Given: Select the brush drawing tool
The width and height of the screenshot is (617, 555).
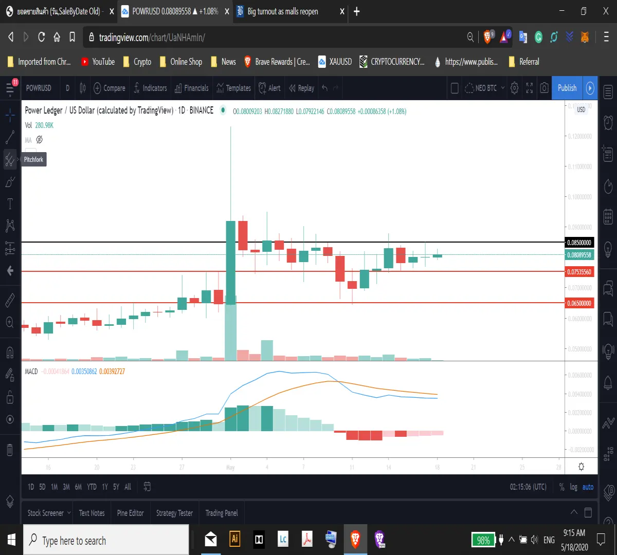Looking at the screenshot, I should pyautogui.click(x=10, y=181).
